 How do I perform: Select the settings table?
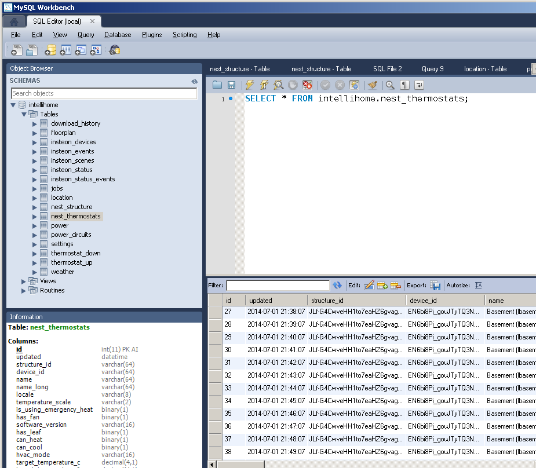[x=62, y=244]
